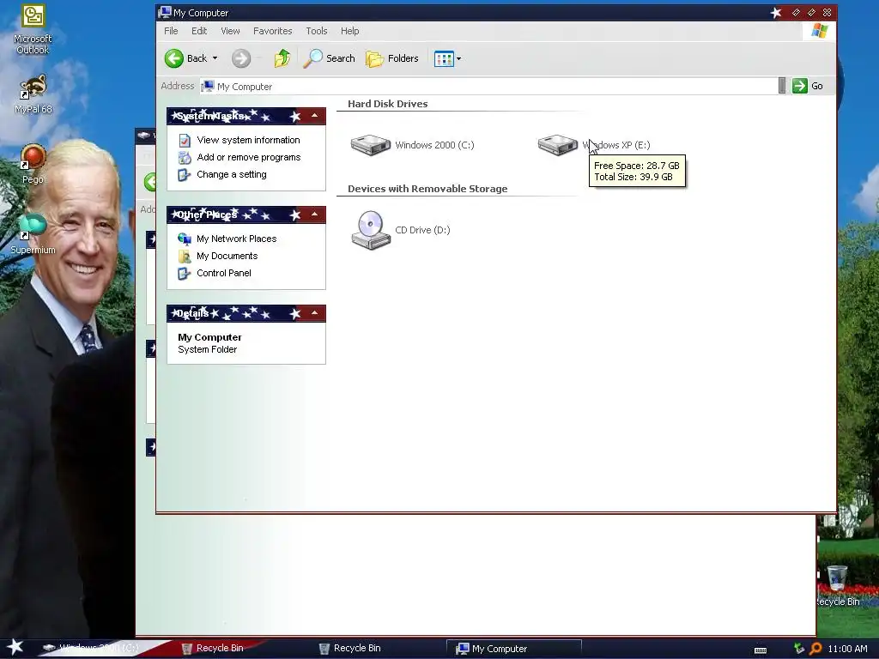
Task: Select the Windows 2000 (C:) drive icon
Action: pos(371,144)
